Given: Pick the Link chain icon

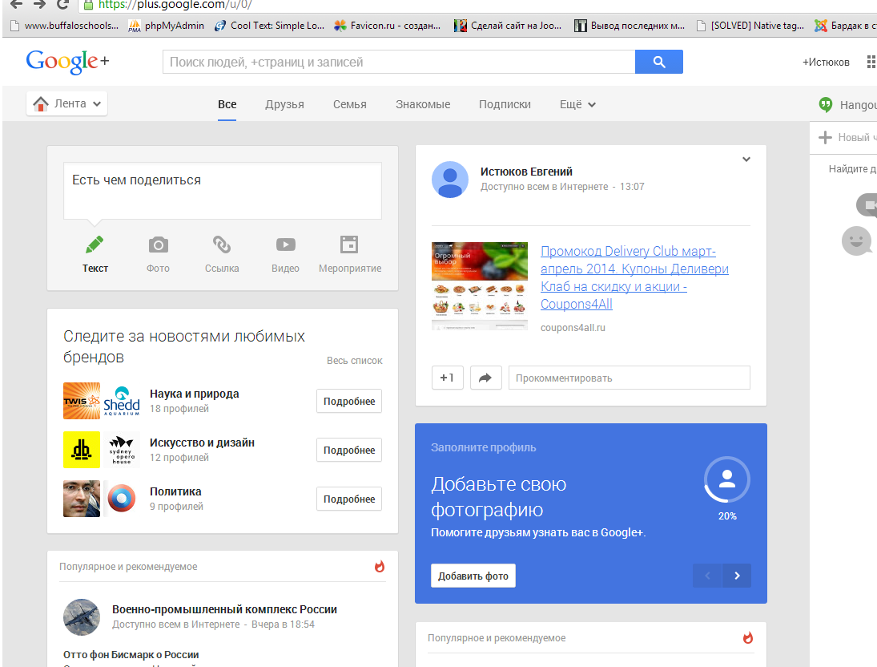Looking at the screenshot, I should tap(222, 245).
